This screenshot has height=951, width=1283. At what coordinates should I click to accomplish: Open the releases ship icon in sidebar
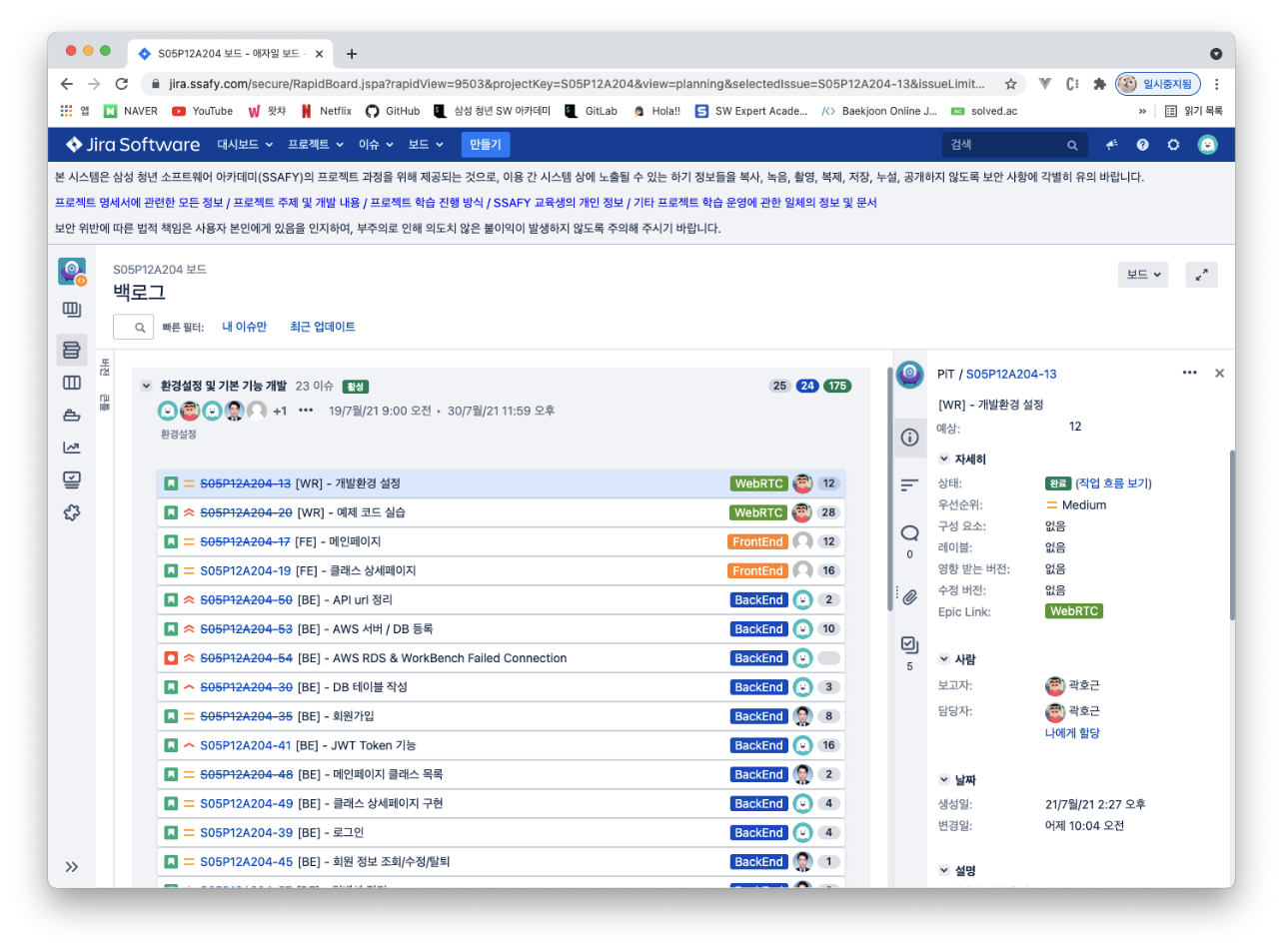pos(72,415)
